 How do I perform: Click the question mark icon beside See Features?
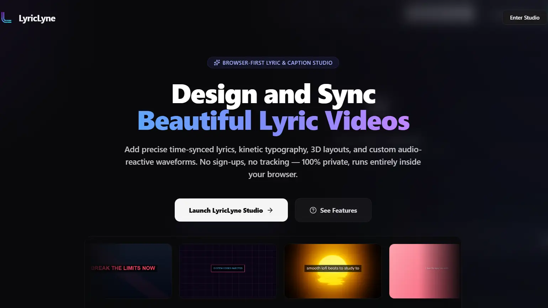[313, 210]
